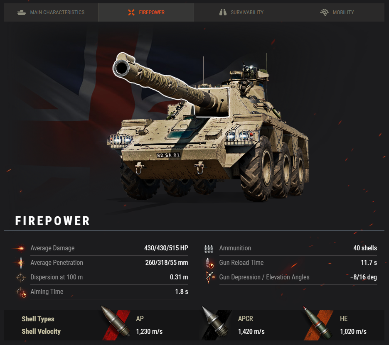Click the crossed-guns Firepower tab icon
This screenshot has height=345, width=389.
131,12
